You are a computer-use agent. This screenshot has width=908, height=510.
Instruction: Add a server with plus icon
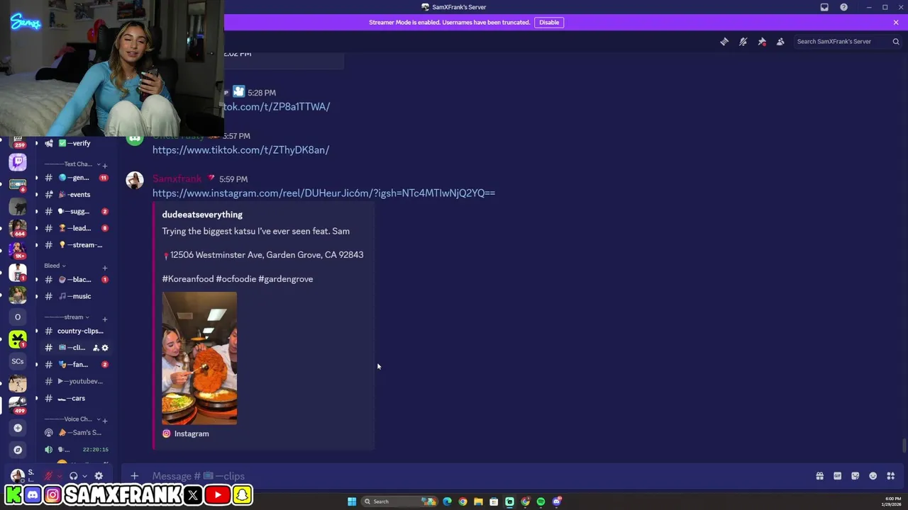(18, 428)
